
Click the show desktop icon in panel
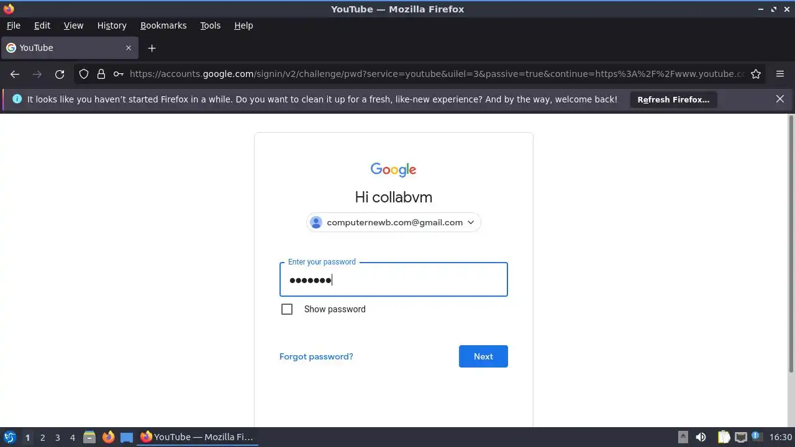[127, 437]
